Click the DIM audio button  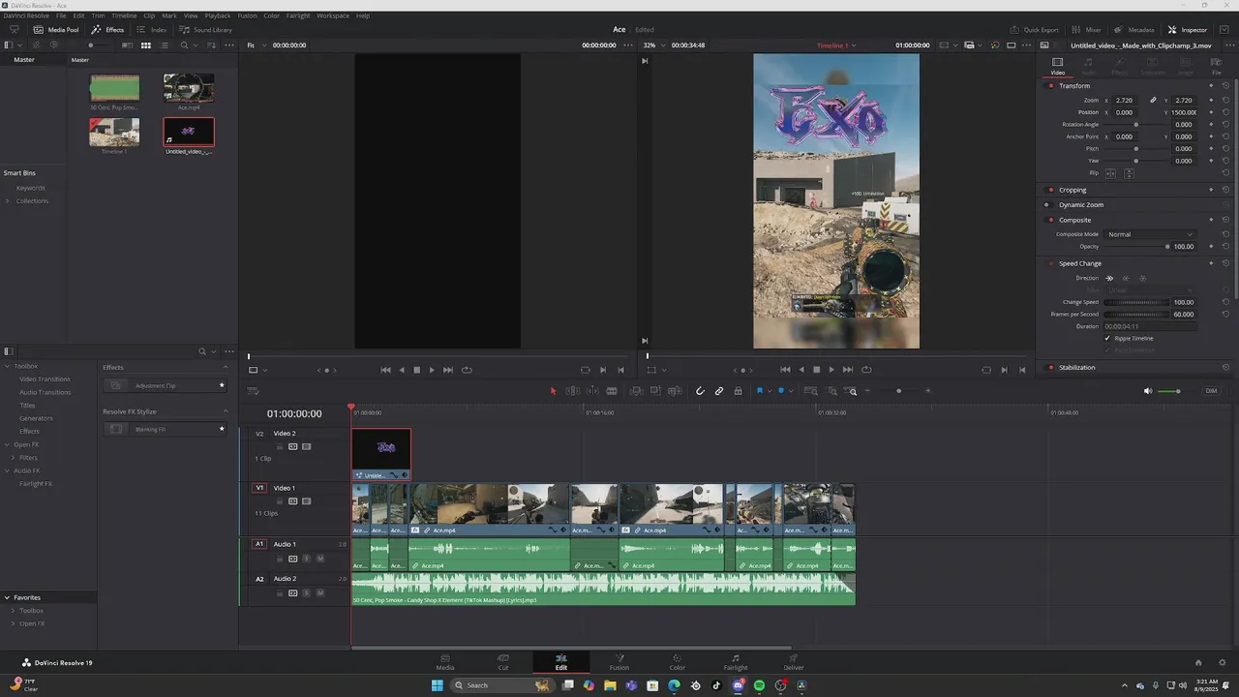point(1211,391)
